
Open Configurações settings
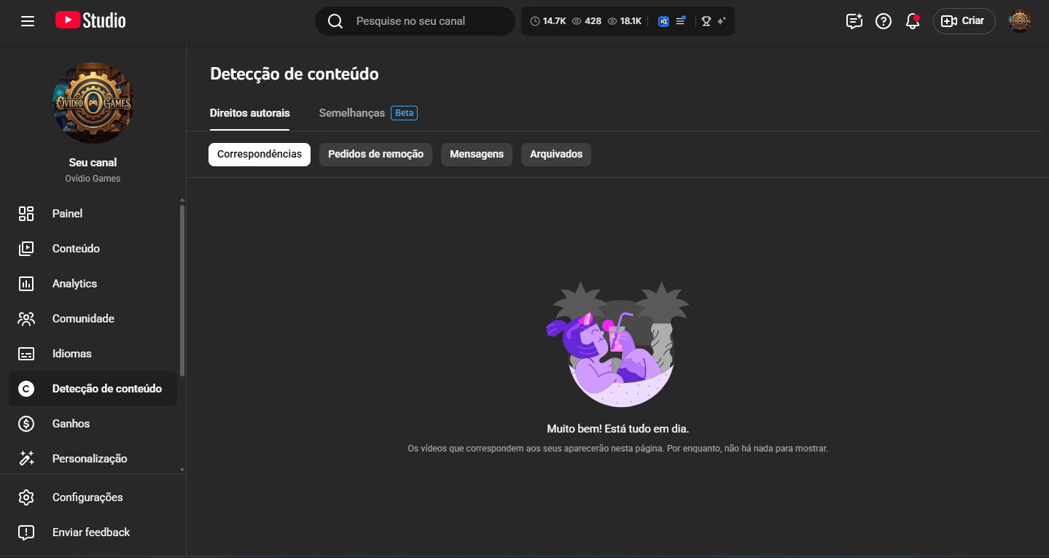[x=93, y=497]
